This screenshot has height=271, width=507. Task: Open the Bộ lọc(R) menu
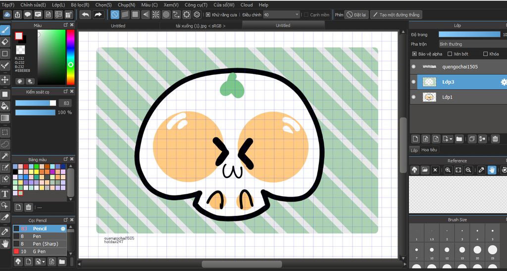tap(80, 5)
